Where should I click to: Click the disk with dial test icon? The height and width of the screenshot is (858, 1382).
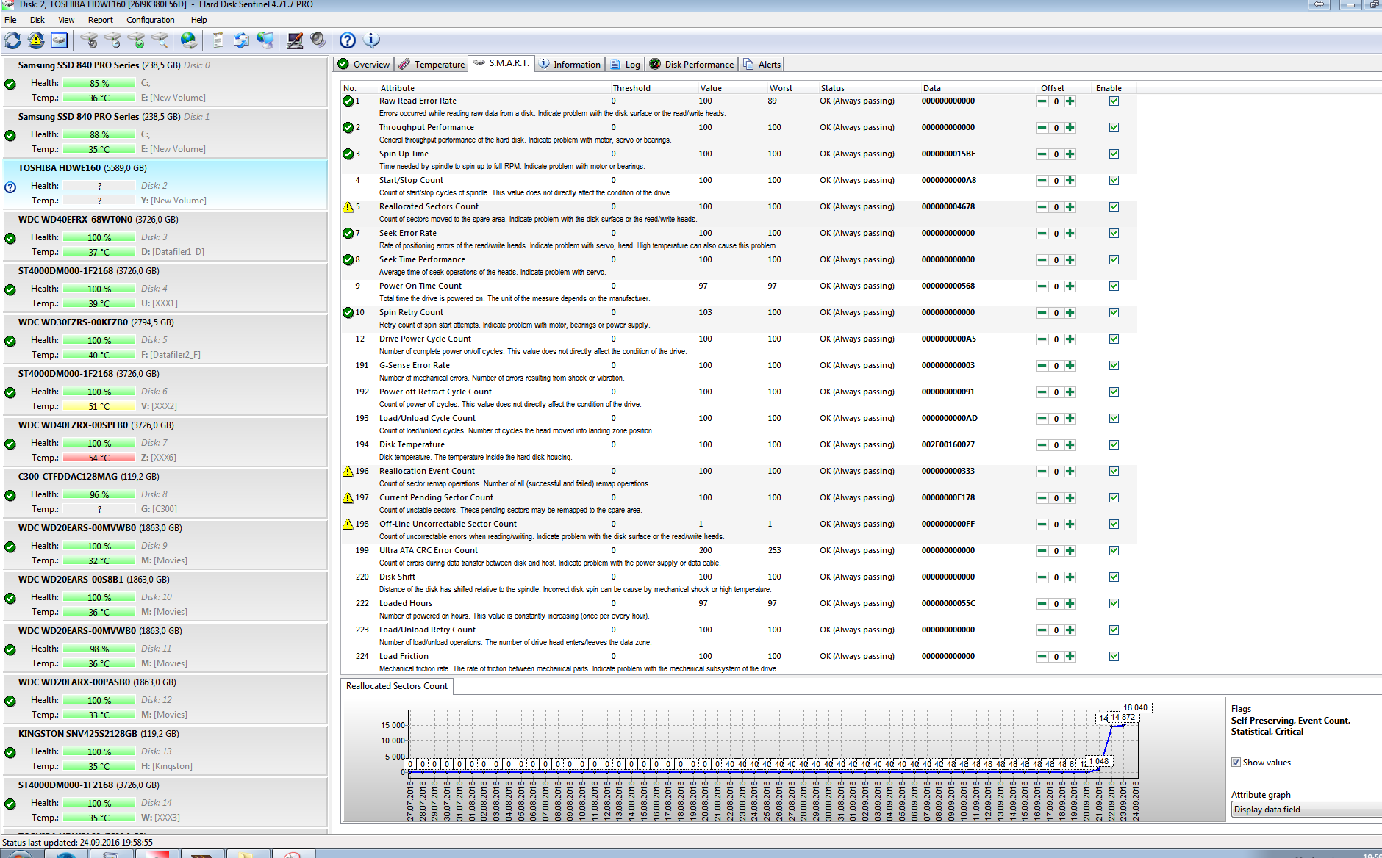pyautogui.click(x=90, y=40)
